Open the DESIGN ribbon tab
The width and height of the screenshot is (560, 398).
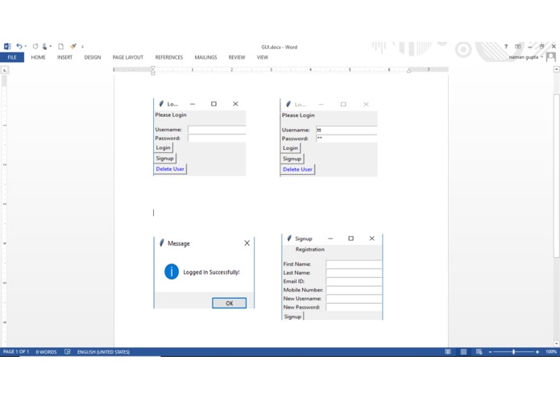93,57
